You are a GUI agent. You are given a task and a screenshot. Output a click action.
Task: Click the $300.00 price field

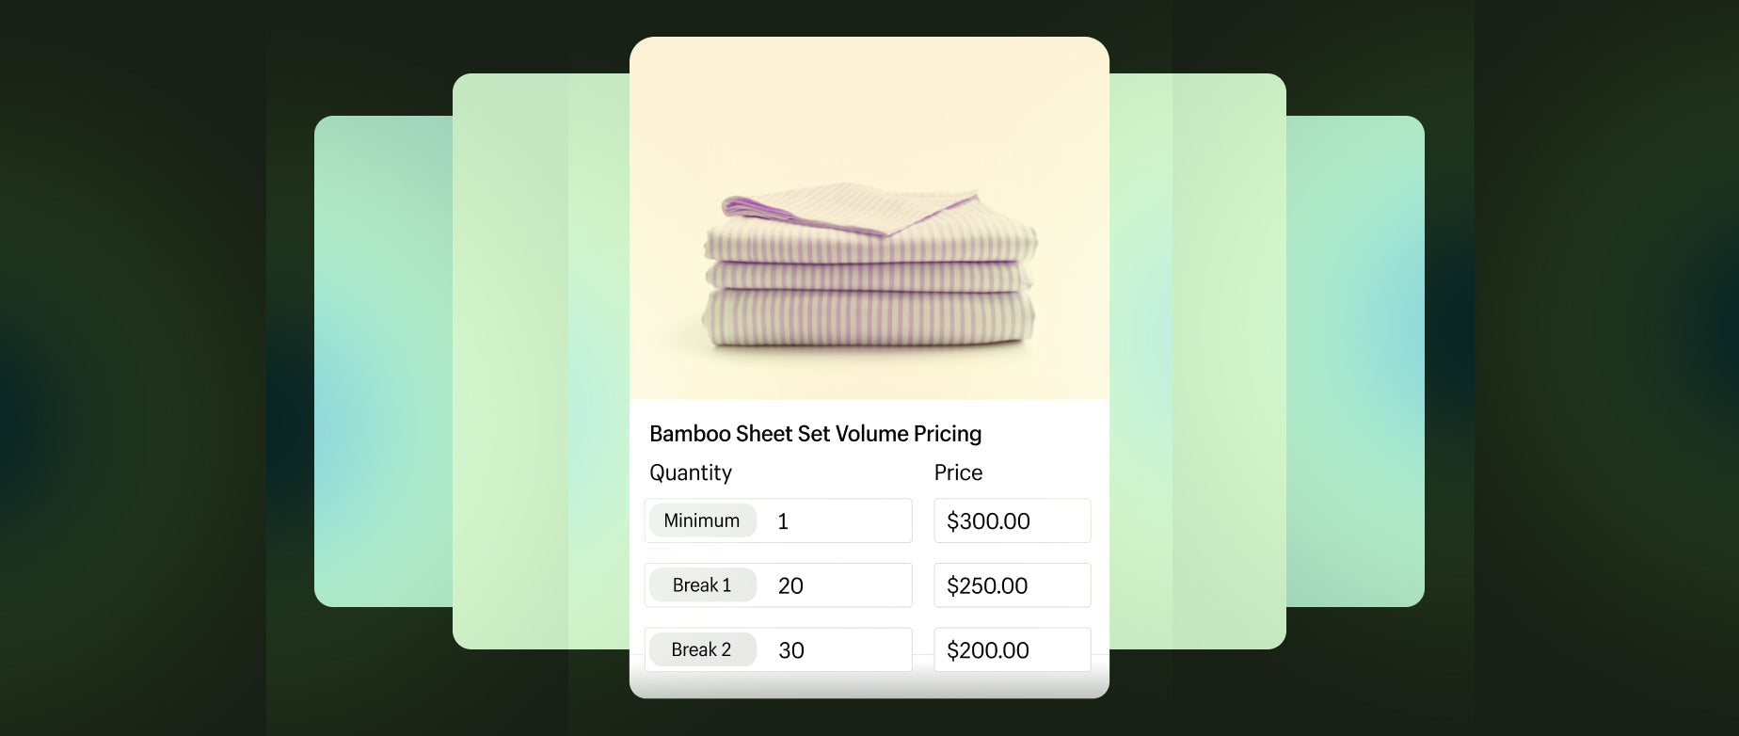(1012, 520)
